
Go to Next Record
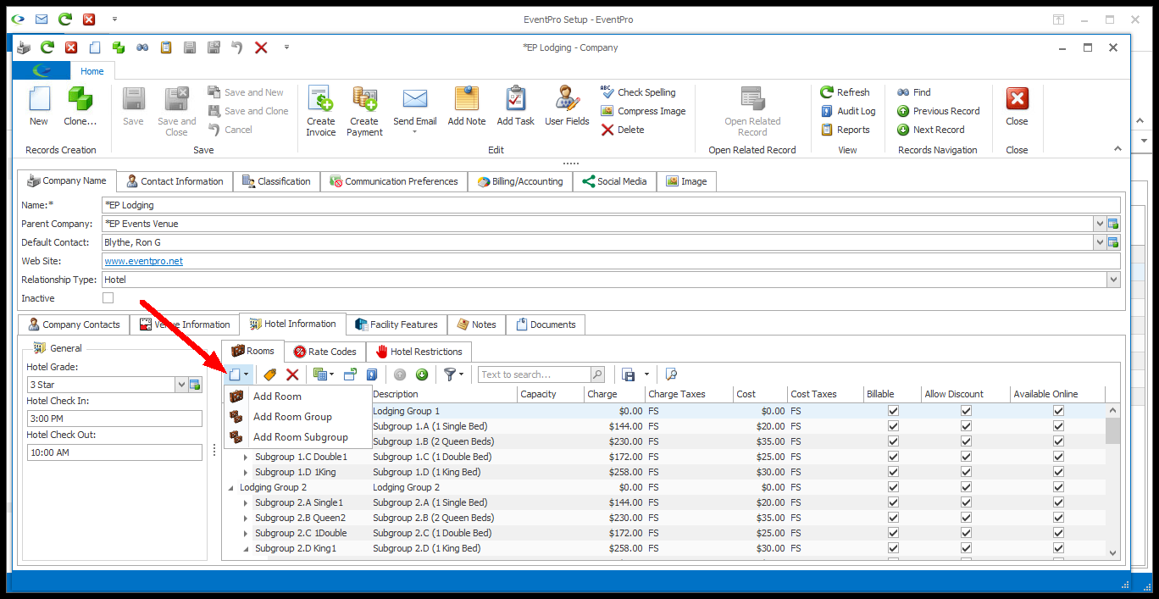(x=930, y=130)
